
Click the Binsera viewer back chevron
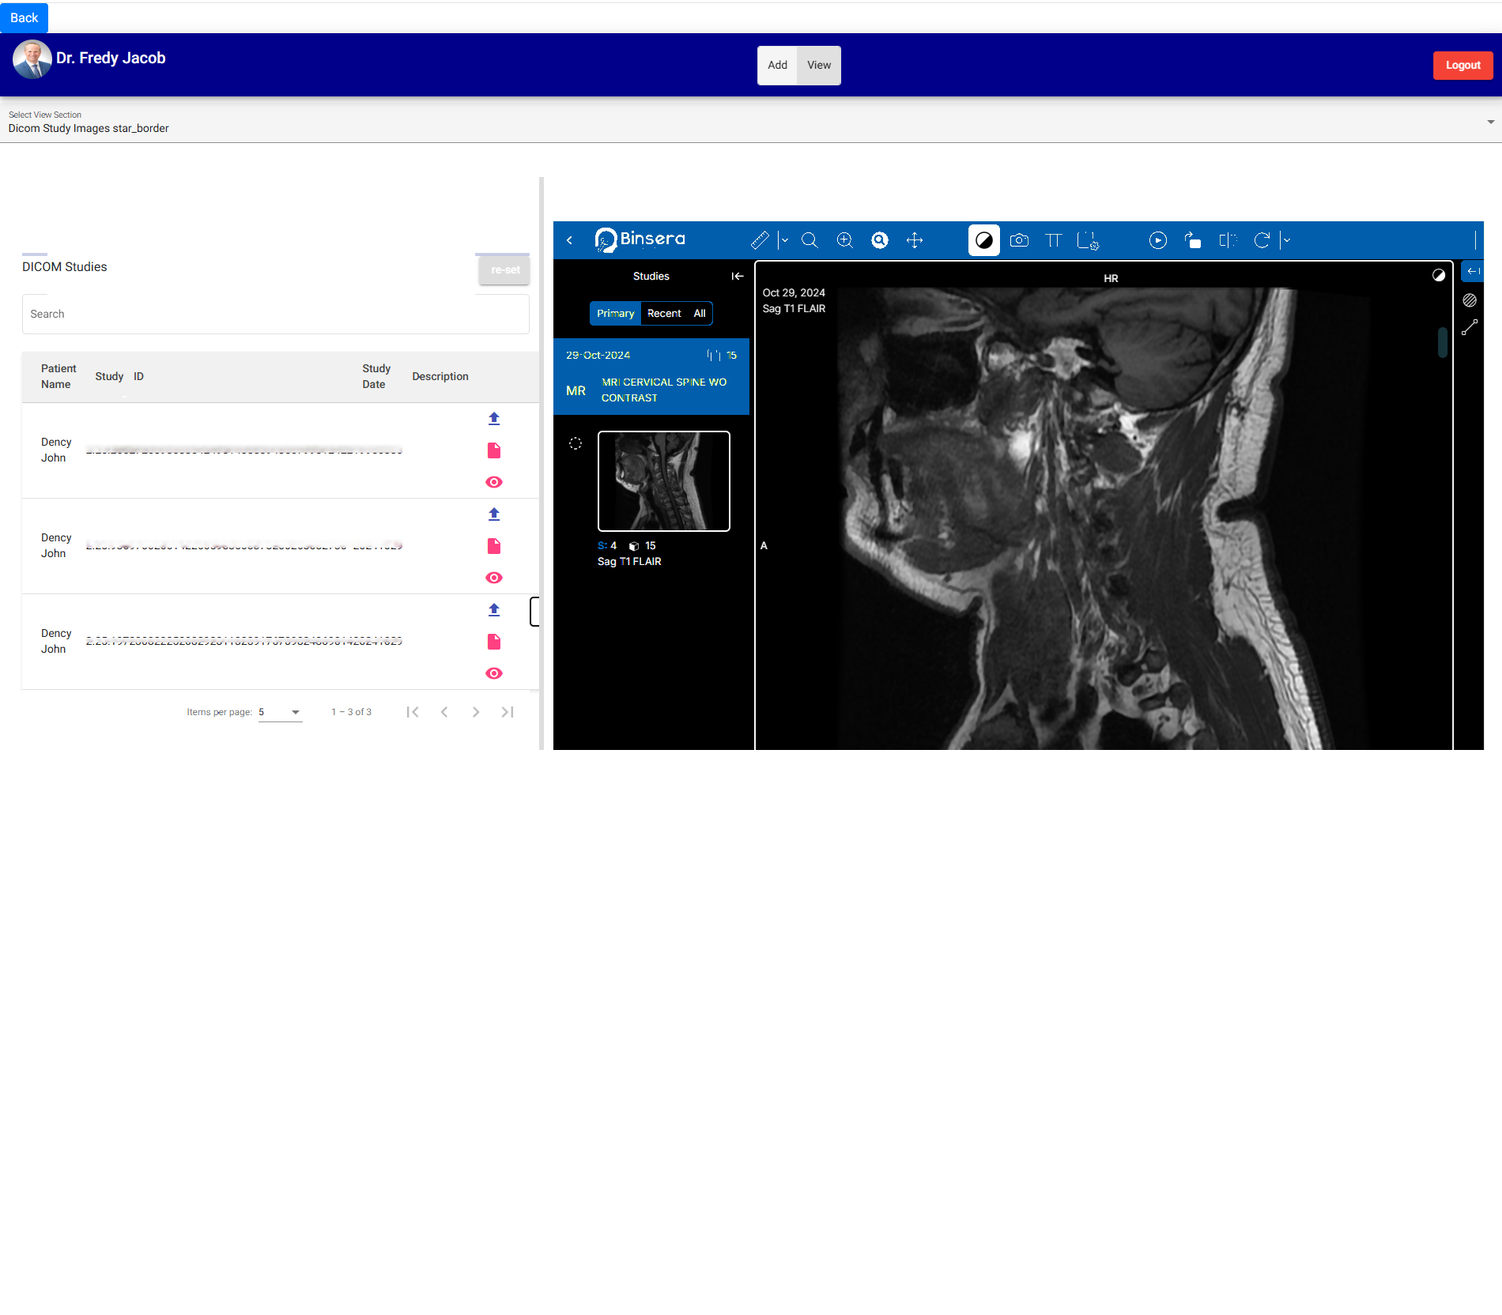[569, 240]
